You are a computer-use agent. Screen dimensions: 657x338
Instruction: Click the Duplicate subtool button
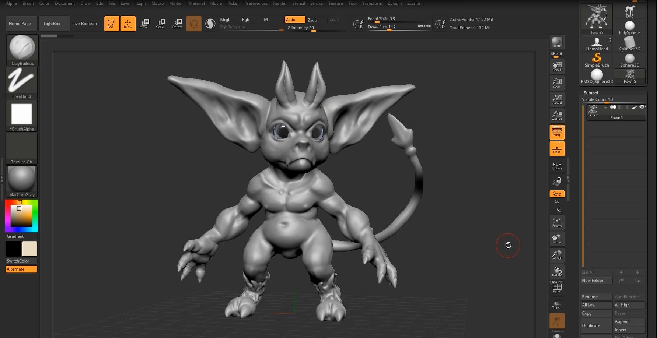pos(597,325)
